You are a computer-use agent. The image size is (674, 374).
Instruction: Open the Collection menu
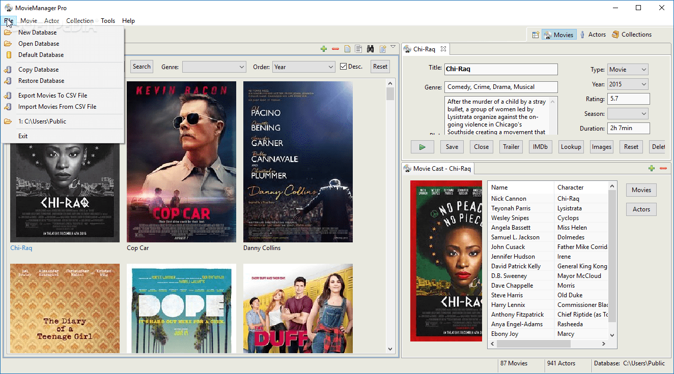click(x=80, y=21)
